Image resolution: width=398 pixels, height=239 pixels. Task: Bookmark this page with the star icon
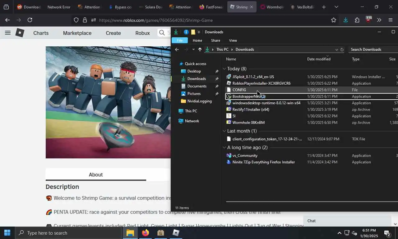click(334, 20)
